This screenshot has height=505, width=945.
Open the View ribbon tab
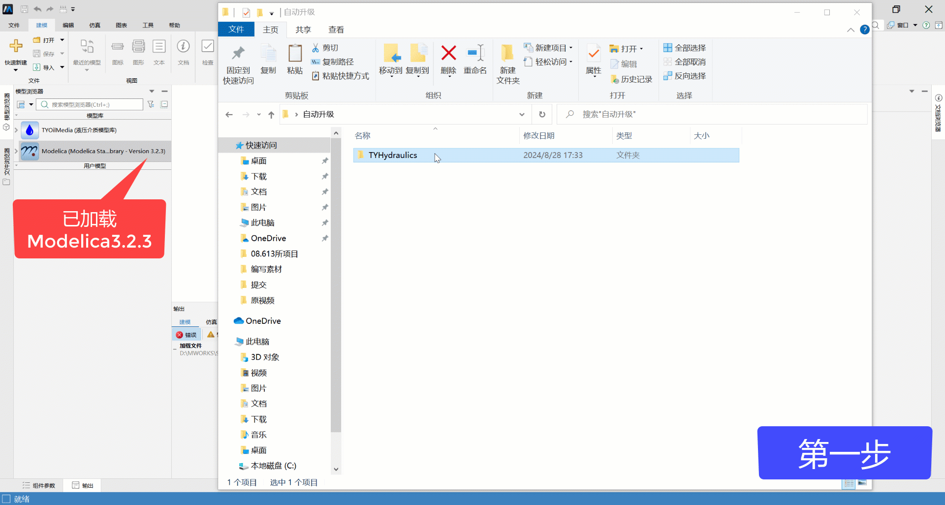tap(336, 30)
